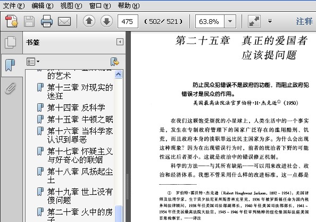Image resolution: width=316 pixels, height=222 pixels.
Task: Click the Create PDF icon in toolbar
Action: click(x=12, y=21)
